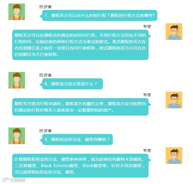Select answer bubble about 履约义务

point(82,107)
